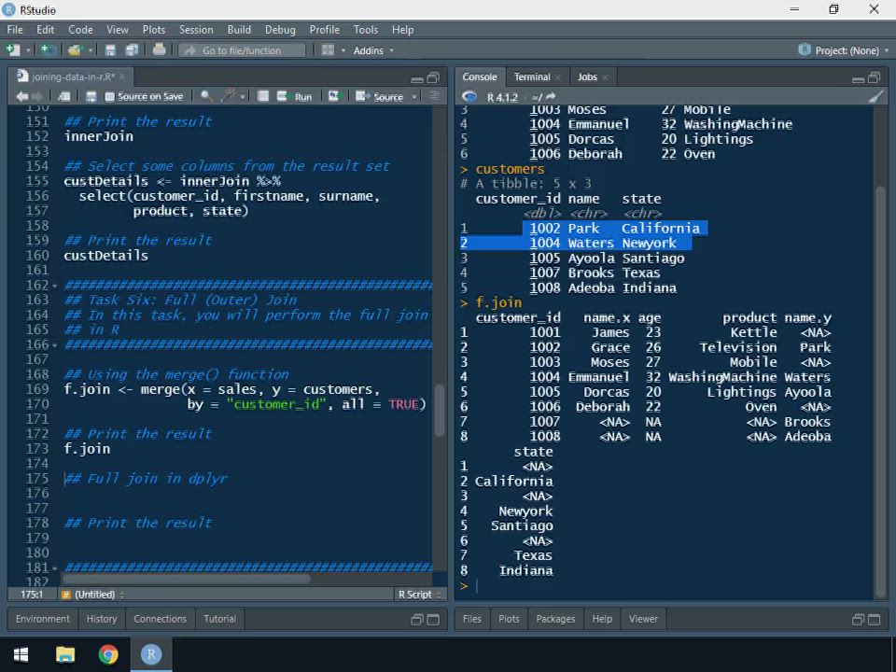Maximize the Console pane
The image size is (896, 672).
click(x=874, y=77)
